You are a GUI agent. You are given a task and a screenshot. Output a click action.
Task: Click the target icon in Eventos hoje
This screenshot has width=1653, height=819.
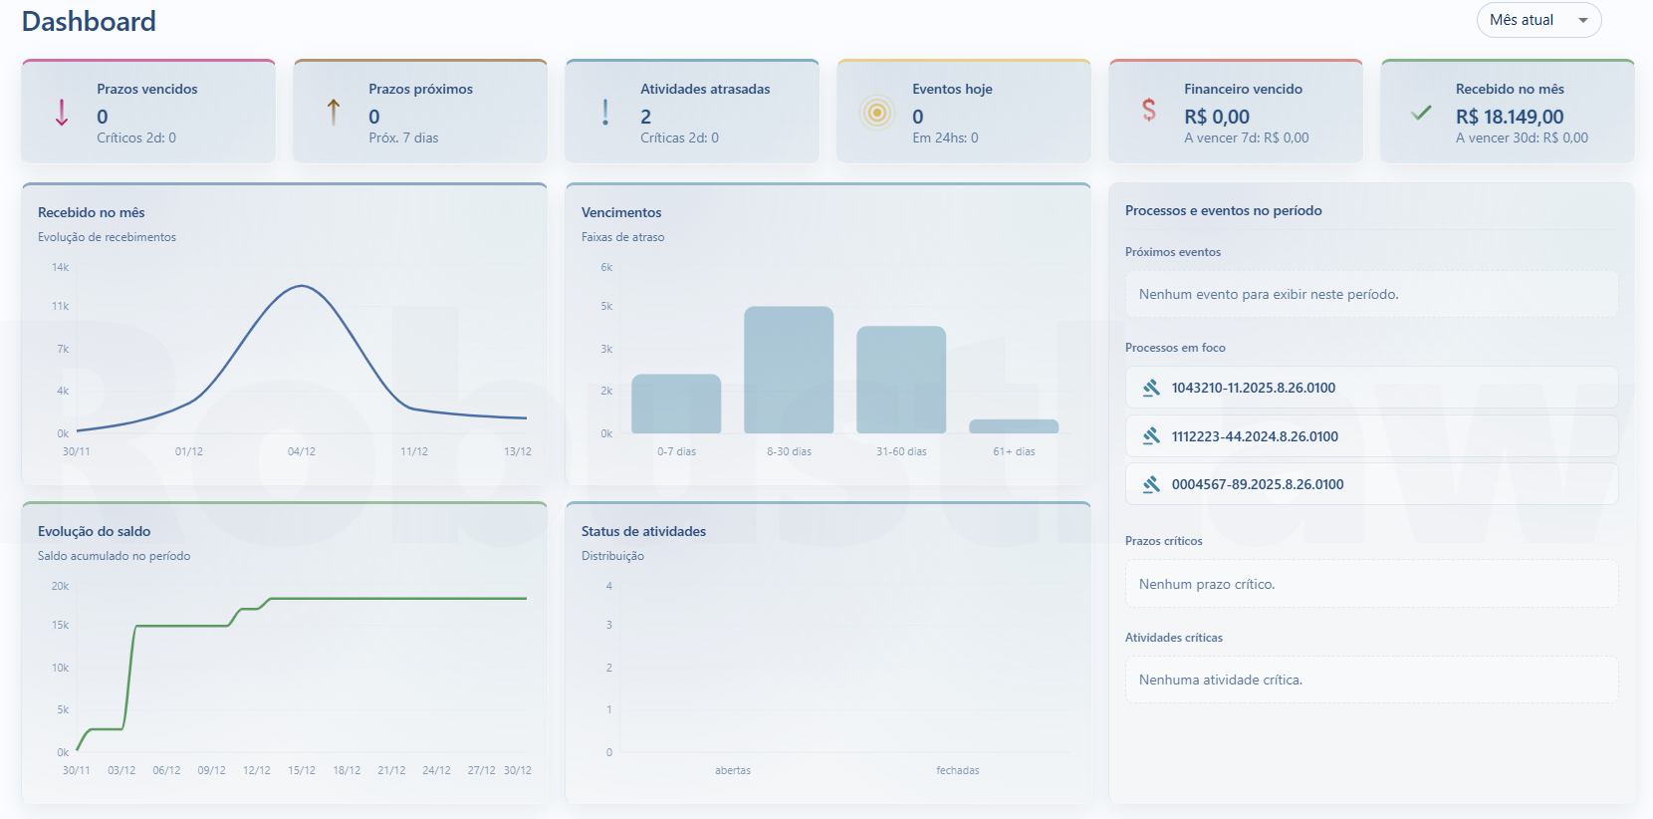click(877, 113)
